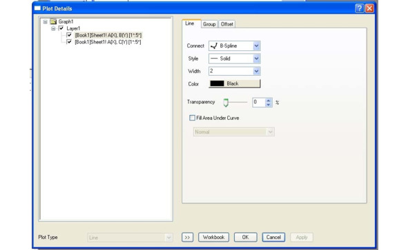Screen dimensions: 408x250
Task: Click the OK button
Action: click(x=245, y=238)
